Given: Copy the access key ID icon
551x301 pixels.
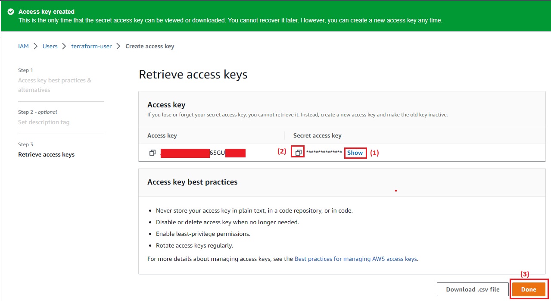Looking at the screenshot, I should pos(152,153).
